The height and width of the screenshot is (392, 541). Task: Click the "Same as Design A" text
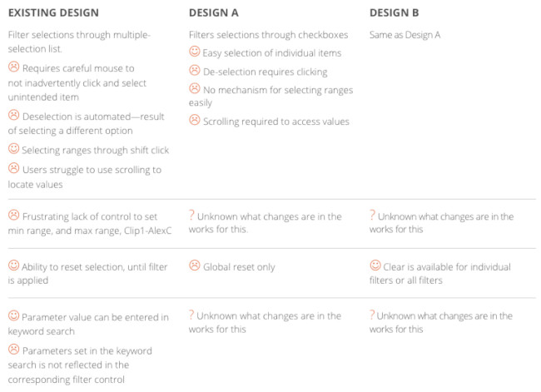404,36
